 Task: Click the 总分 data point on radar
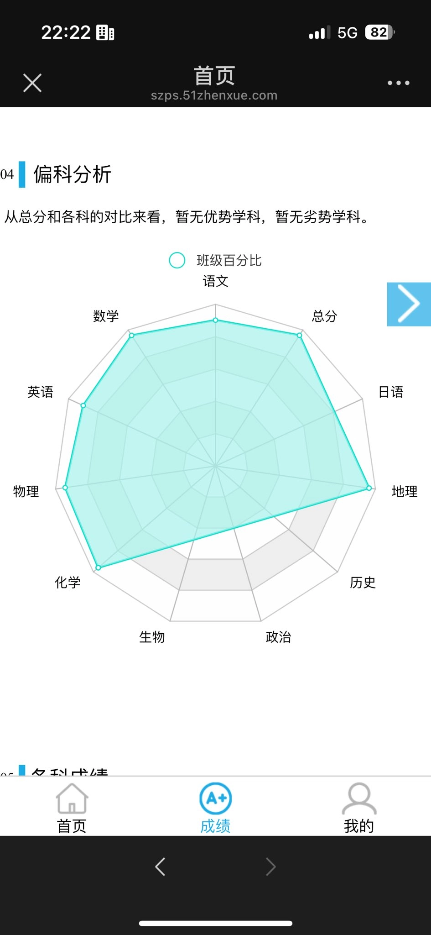click(300, 335)
